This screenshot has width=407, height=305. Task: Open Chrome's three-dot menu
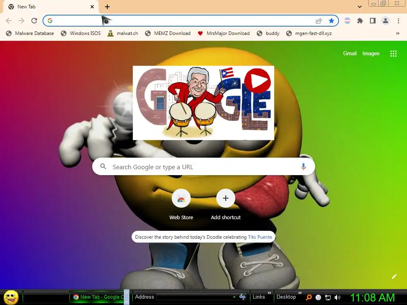pyautogui.click(x=398, y=21)
